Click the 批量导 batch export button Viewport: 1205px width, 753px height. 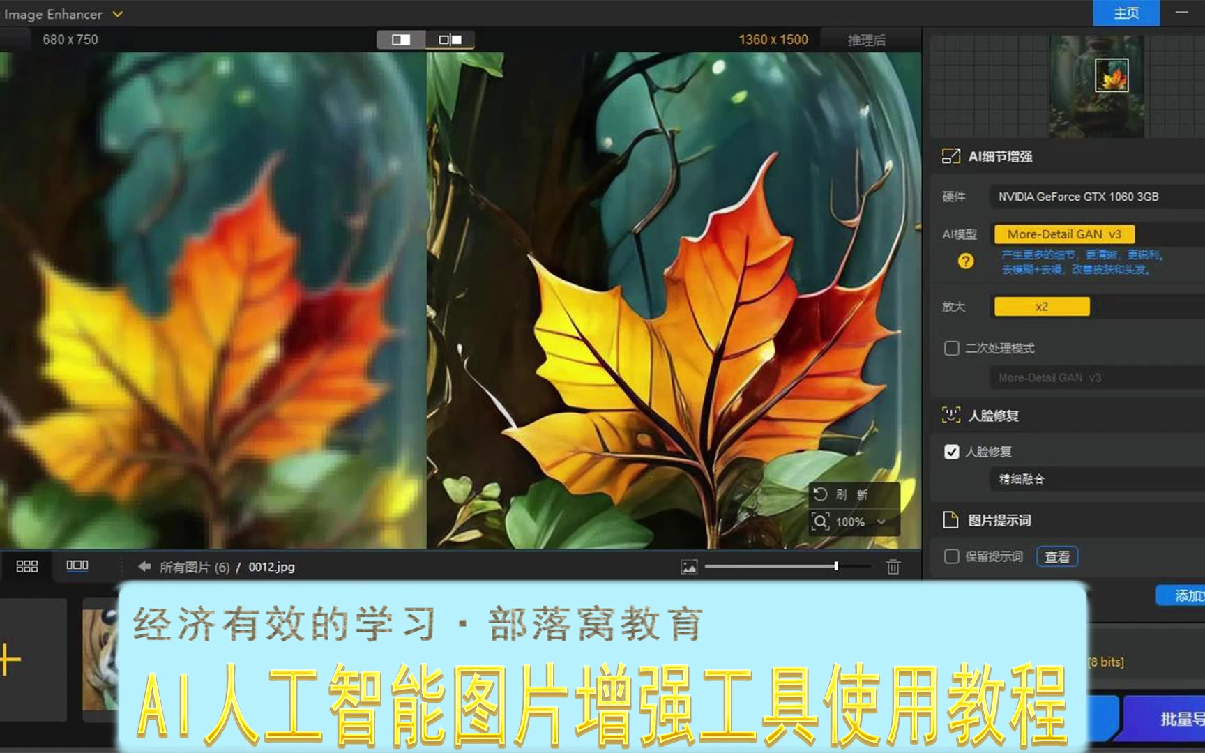point(1165,718)
